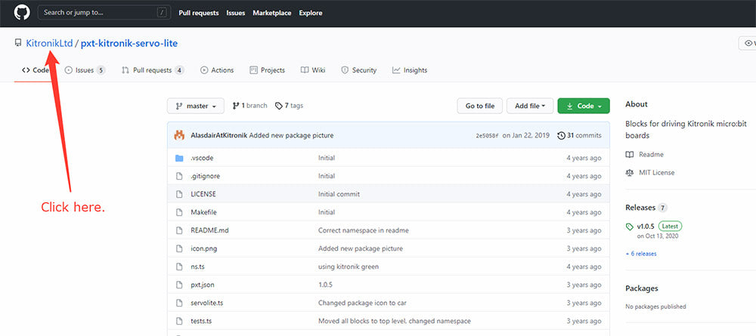Open the MIT License link
This screenshot has height=336, width=756.
pos(650,172)
